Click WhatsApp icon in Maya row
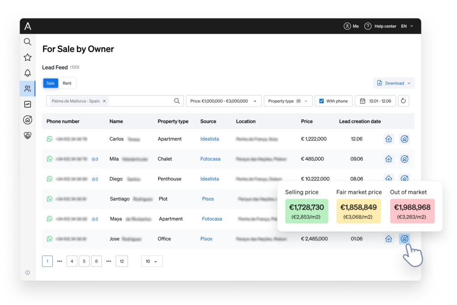This screenshot has height=305, width=457. pos(50,219)
